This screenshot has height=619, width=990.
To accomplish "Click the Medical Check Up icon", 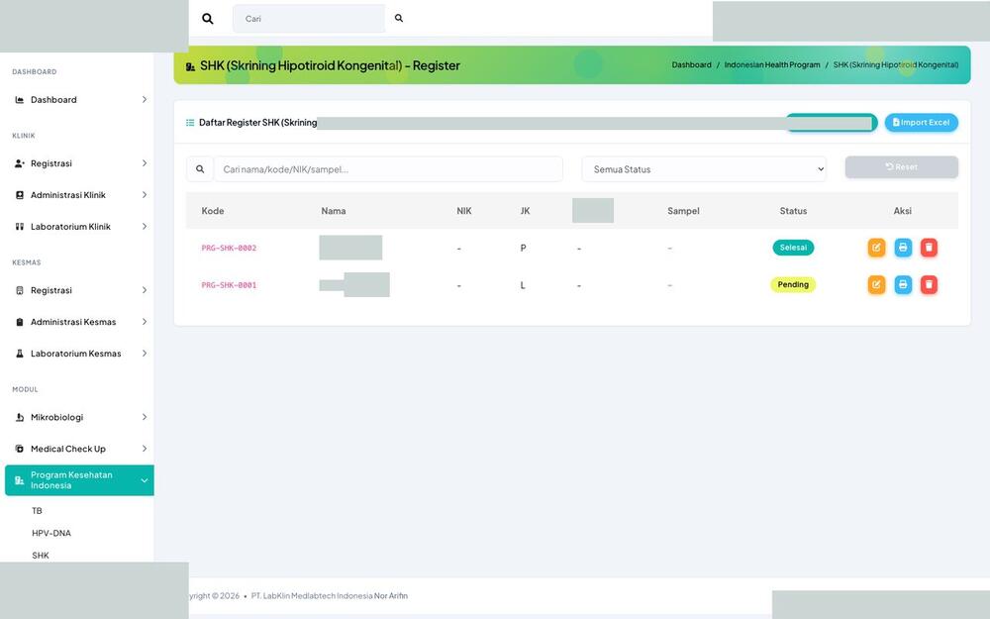I will (x=20, y=449).
